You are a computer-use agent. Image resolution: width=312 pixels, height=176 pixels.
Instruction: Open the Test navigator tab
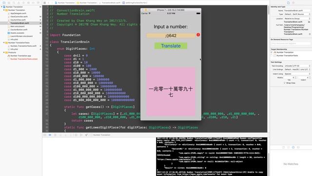(23, 3)
